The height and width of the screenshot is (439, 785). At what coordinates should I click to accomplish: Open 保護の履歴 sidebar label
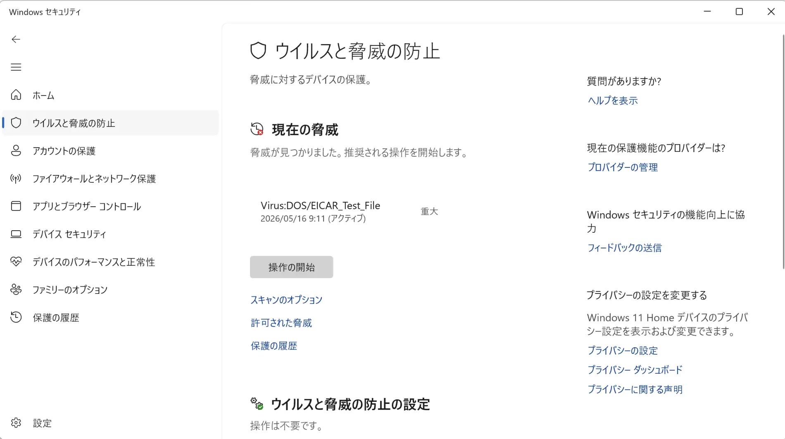[56, 317]
